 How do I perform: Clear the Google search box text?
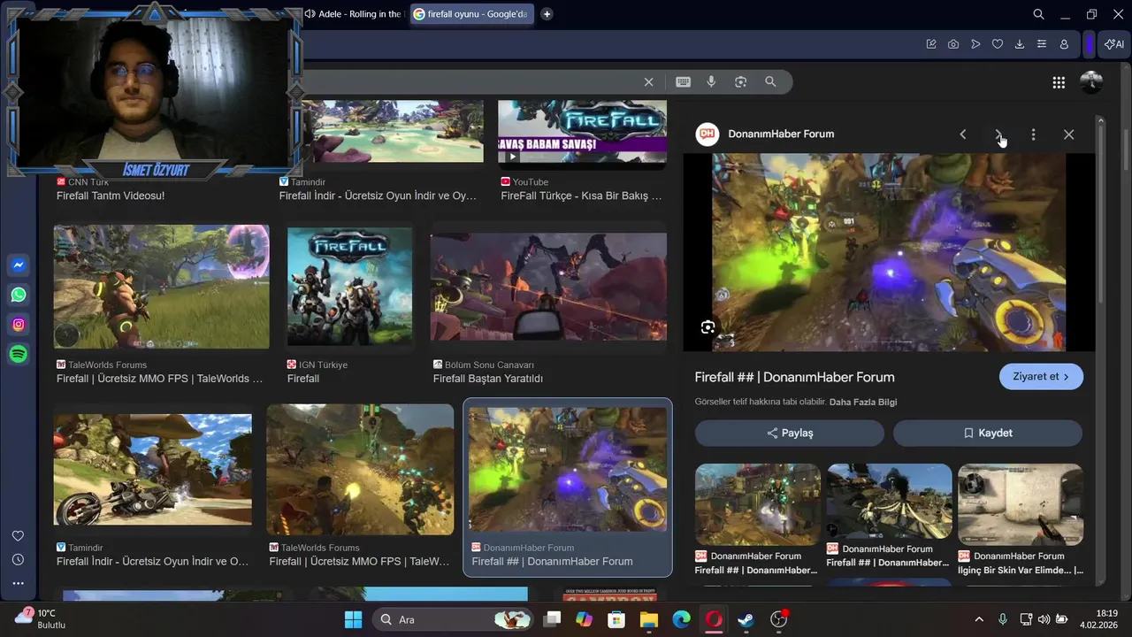coord(648,81)
